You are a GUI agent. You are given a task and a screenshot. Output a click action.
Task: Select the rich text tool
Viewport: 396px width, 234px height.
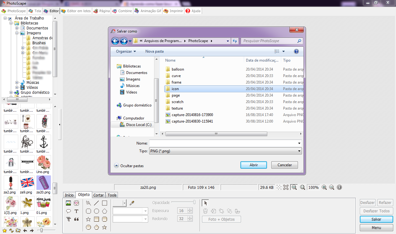68,219
